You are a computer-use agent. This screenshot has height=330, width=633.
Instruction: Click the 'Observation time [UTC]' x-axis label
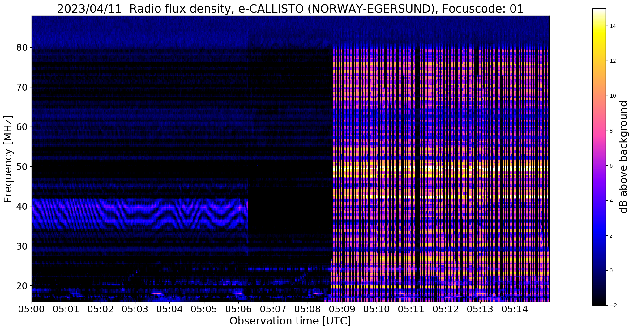click(x=290, y=321)
